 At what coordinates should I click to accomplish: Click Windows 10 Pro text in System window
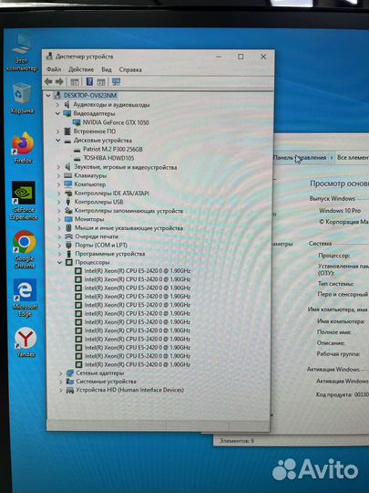(x=340, y=211)
